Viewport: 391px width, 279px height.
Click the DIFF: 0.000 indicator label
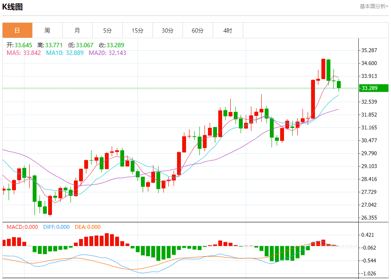56,227
